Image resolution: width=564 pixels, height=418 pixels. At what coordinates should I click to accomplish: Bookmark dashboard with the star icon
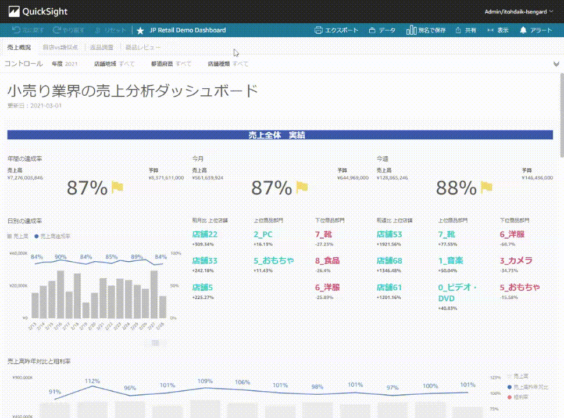[x=140, y=31]
